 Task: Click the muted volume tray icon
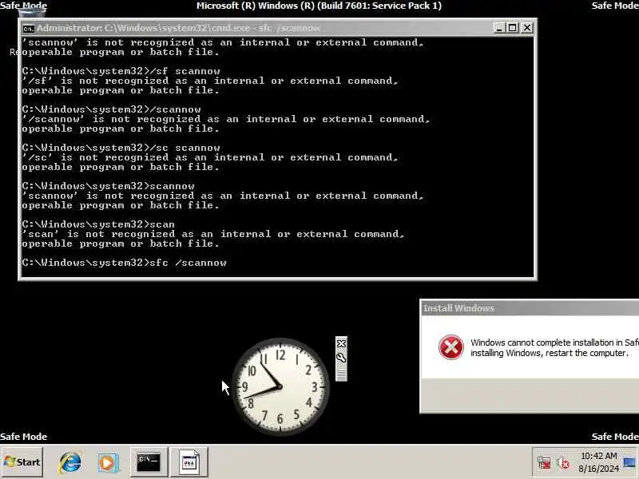564,463
